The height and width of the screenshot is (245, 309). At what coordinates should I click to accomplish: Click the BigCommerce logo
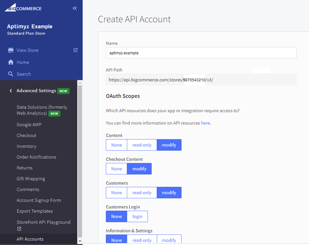(24, 8)
